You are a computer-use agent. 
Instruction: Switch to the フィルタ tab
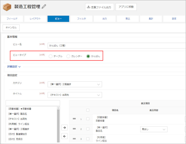click(x=82, y=19)
